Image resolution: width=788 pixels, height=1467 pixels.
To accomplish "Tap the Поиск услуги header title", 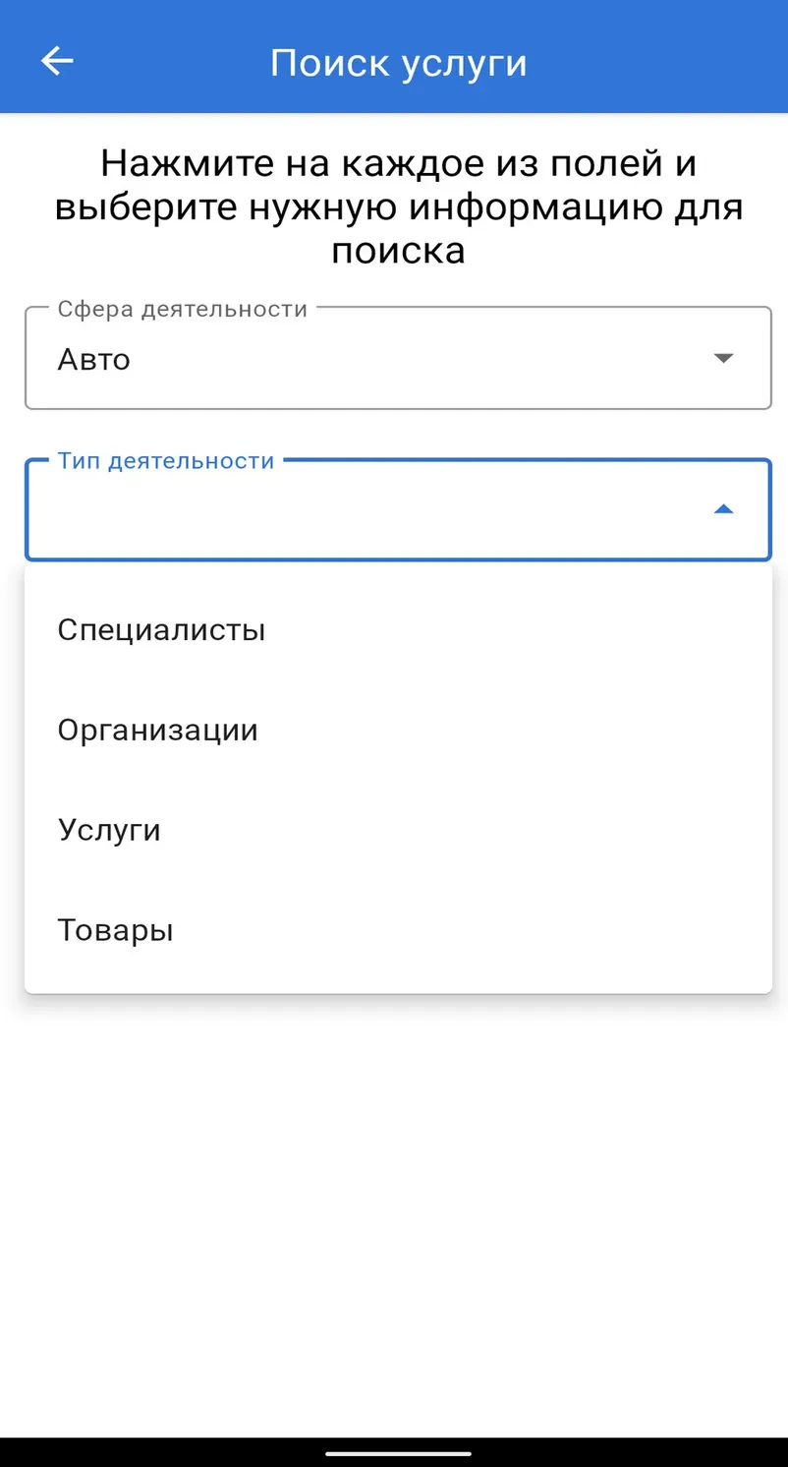I will (399, 62).
